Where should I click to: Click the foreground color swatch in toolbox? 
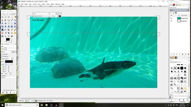click(8, 39)
